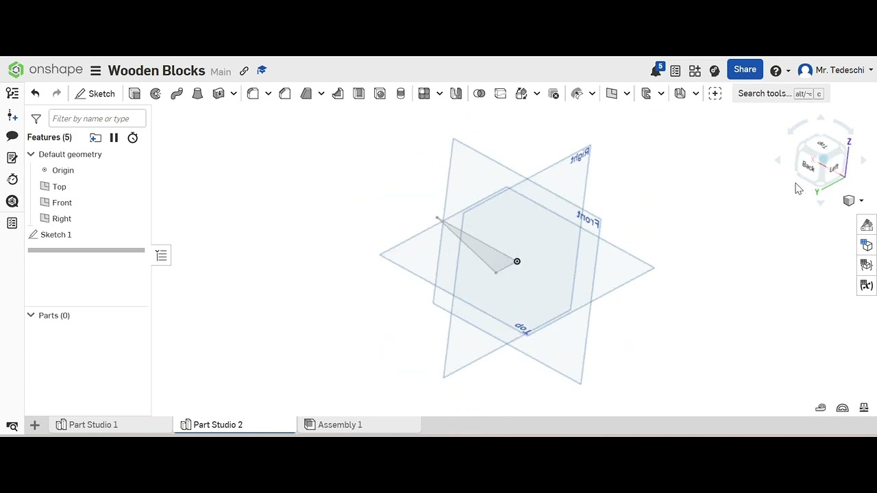Select the Extrude tool
This screenshot has width=877, height=493.
(134, 94)
